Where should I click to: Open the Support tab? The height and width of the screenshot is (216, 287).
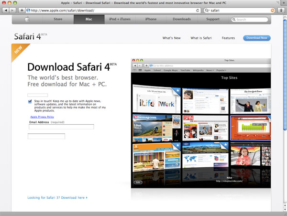[213, 19]
